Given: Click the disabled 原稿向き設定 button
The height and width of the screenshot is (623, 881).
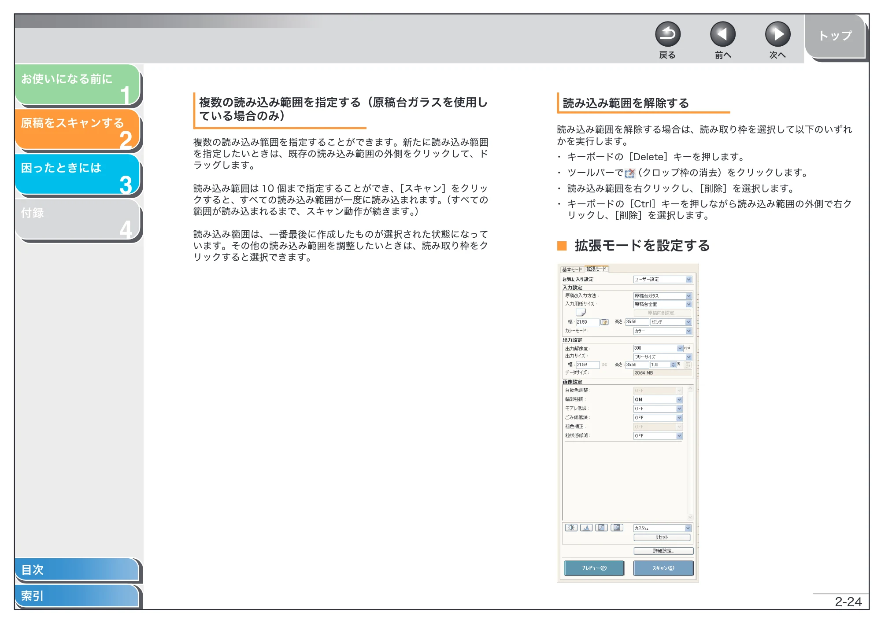Looking at the screenshot, I should 662,313.
